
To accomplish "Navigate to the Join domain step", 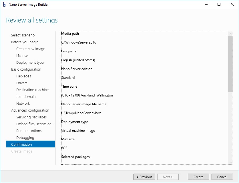I will pyautogui.click(x=26, y=97).
